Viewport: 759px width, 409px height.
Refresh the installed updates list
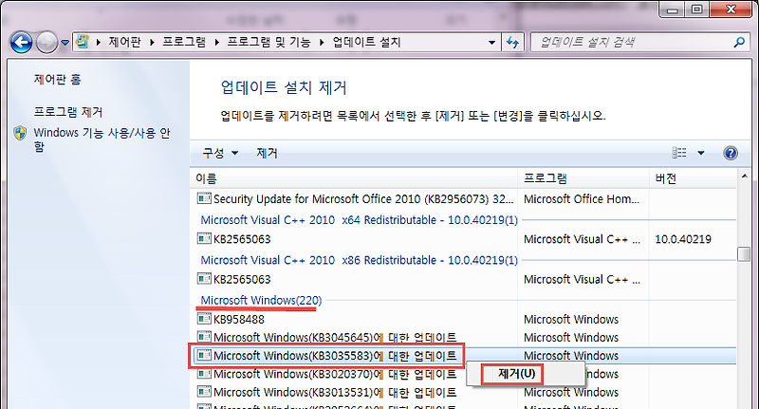512,43
